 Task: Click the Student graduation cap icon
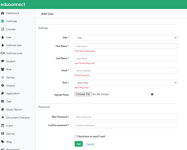(3, 61)
